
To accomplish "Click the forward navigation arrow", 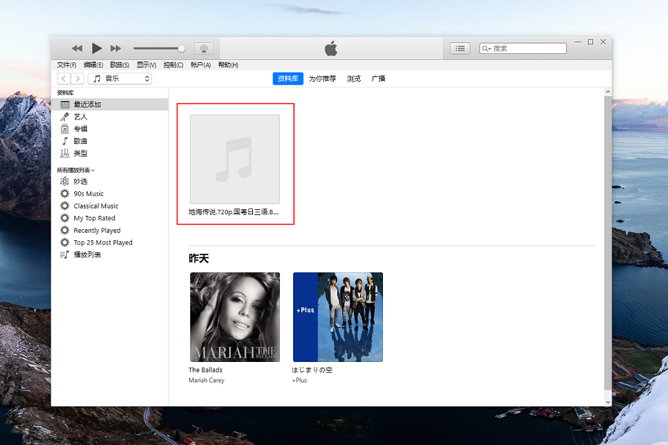I will [x=77, y=79].
